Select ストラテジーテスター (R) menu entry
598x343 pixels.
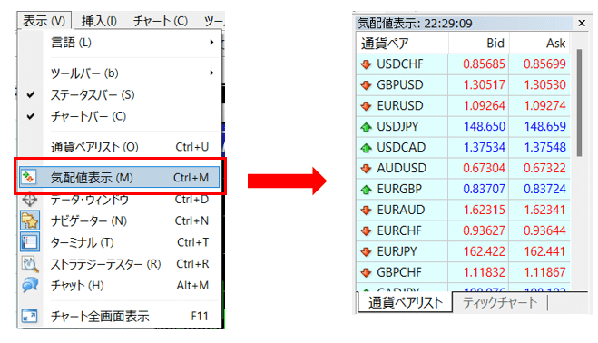[119, 264]
